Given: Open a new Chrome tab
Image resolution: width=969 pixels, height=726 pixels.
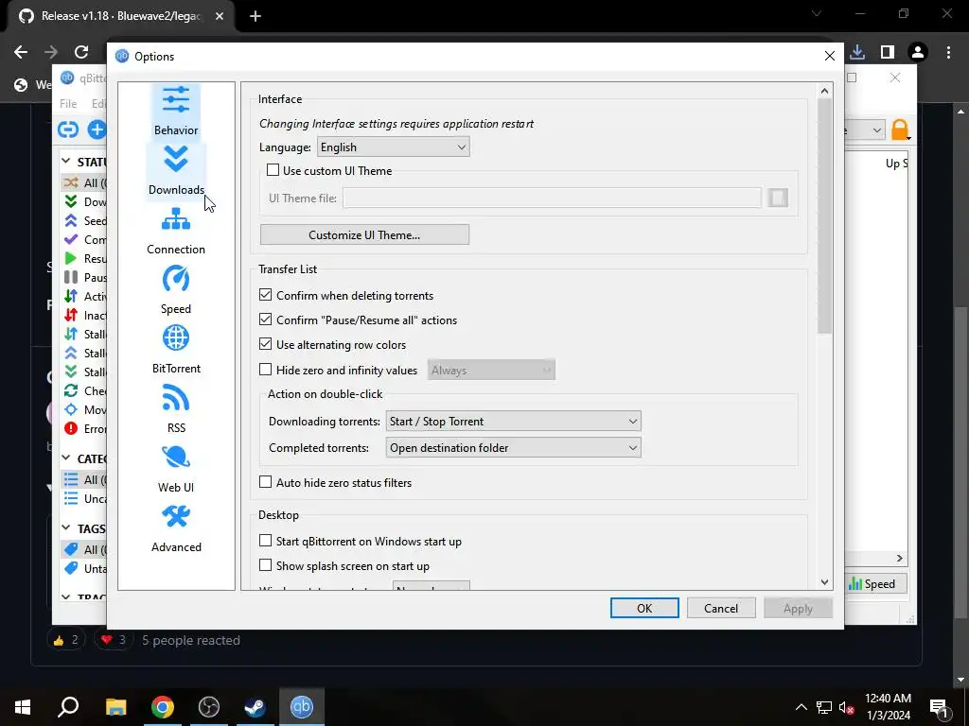Looking at the screenshot, I should [x=255, y=16].
